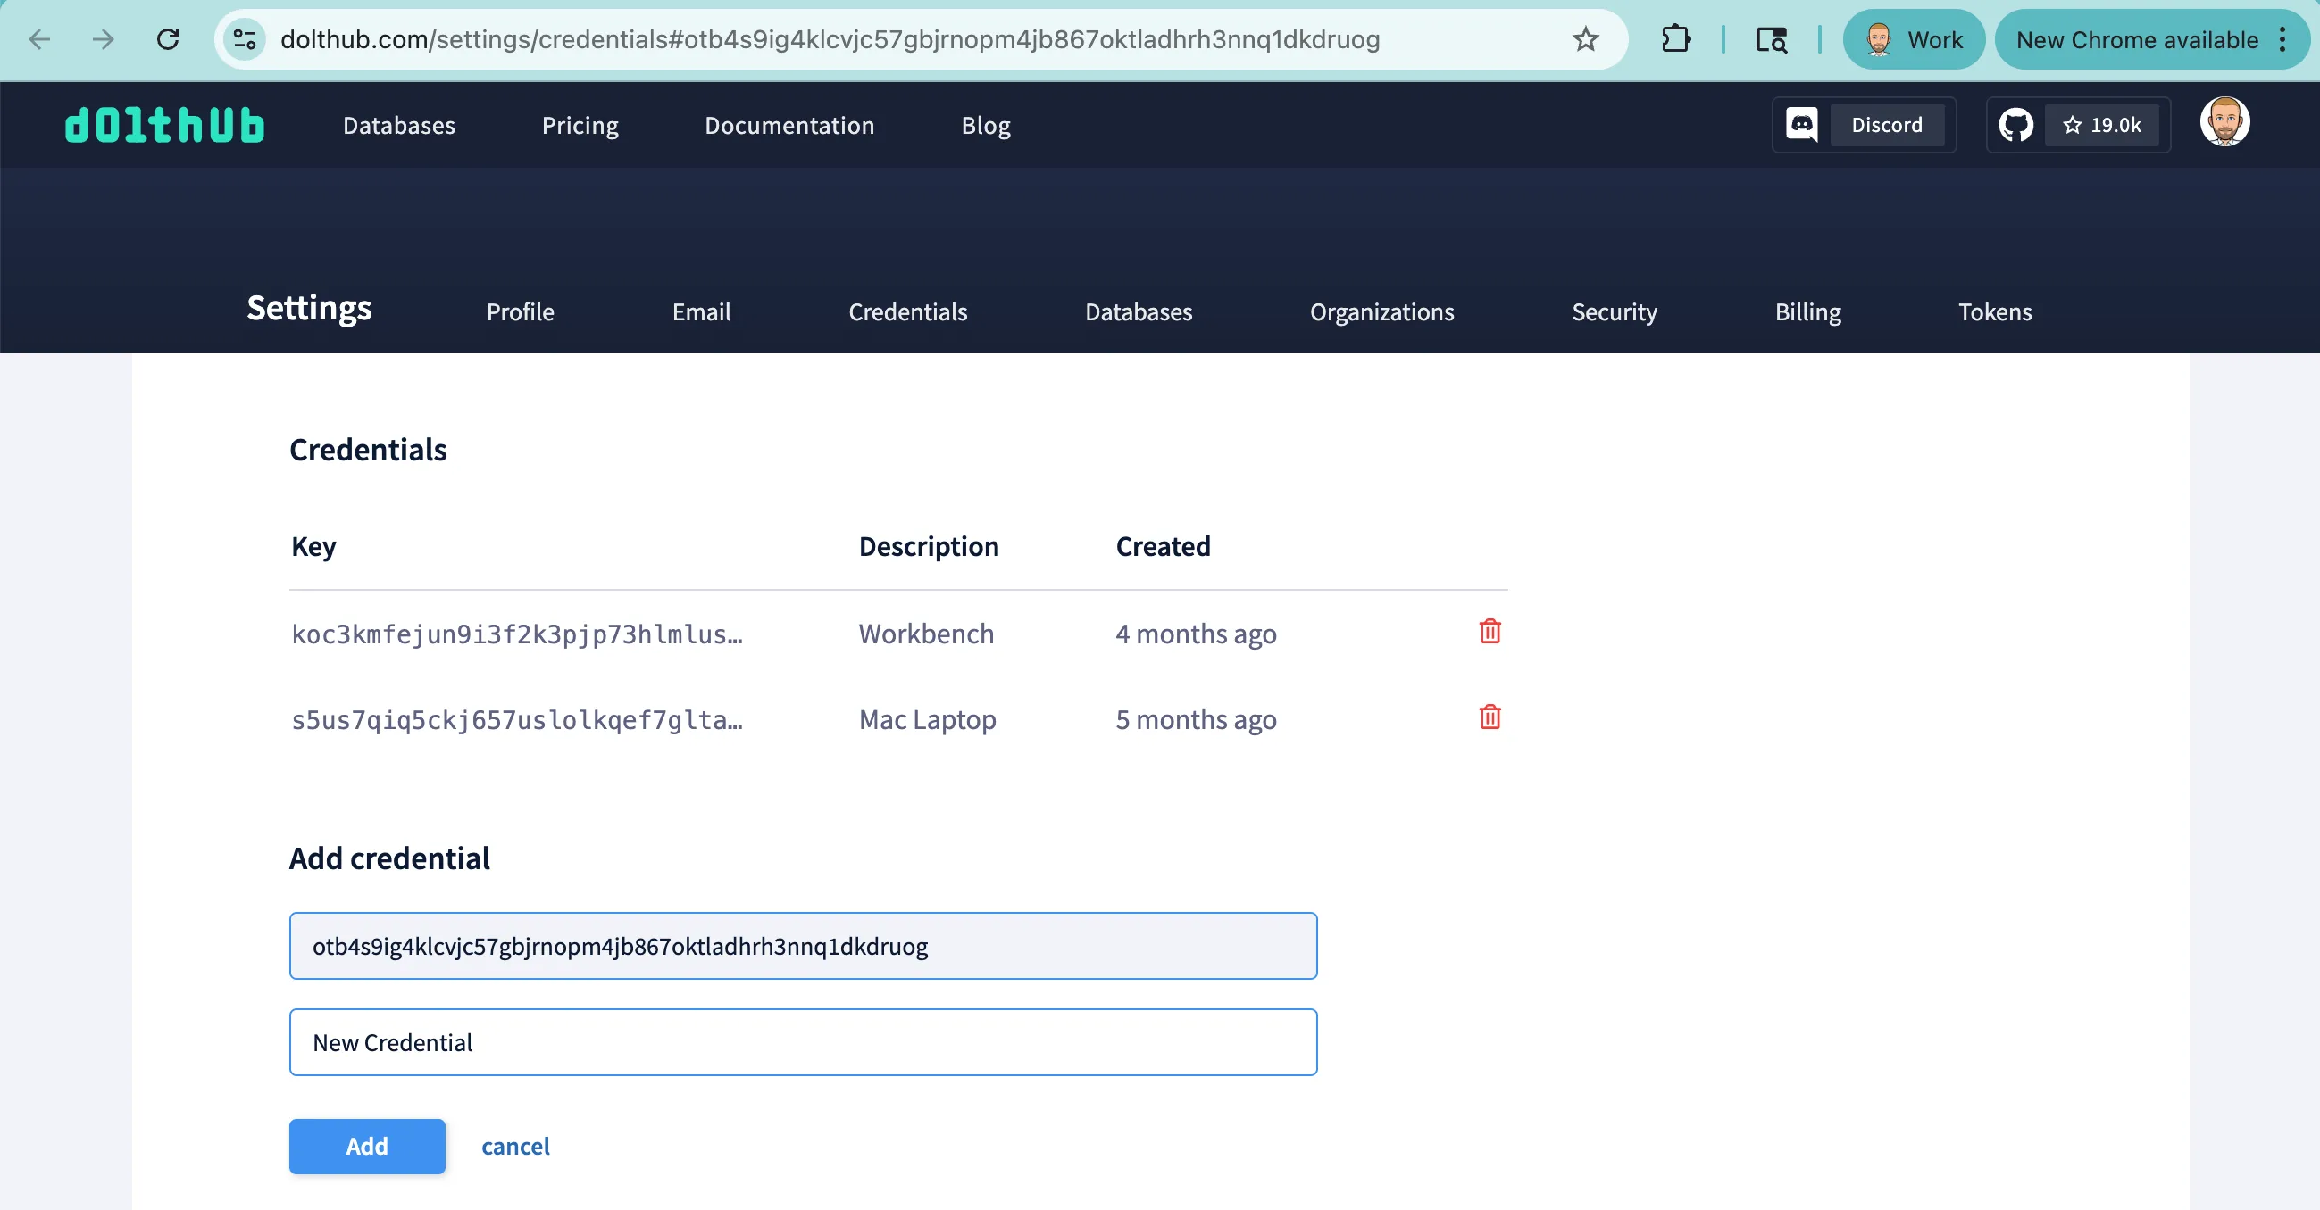The image size is (2320, 1210).
Task: Open the user avatar menu
Action: pos(2225,121)
